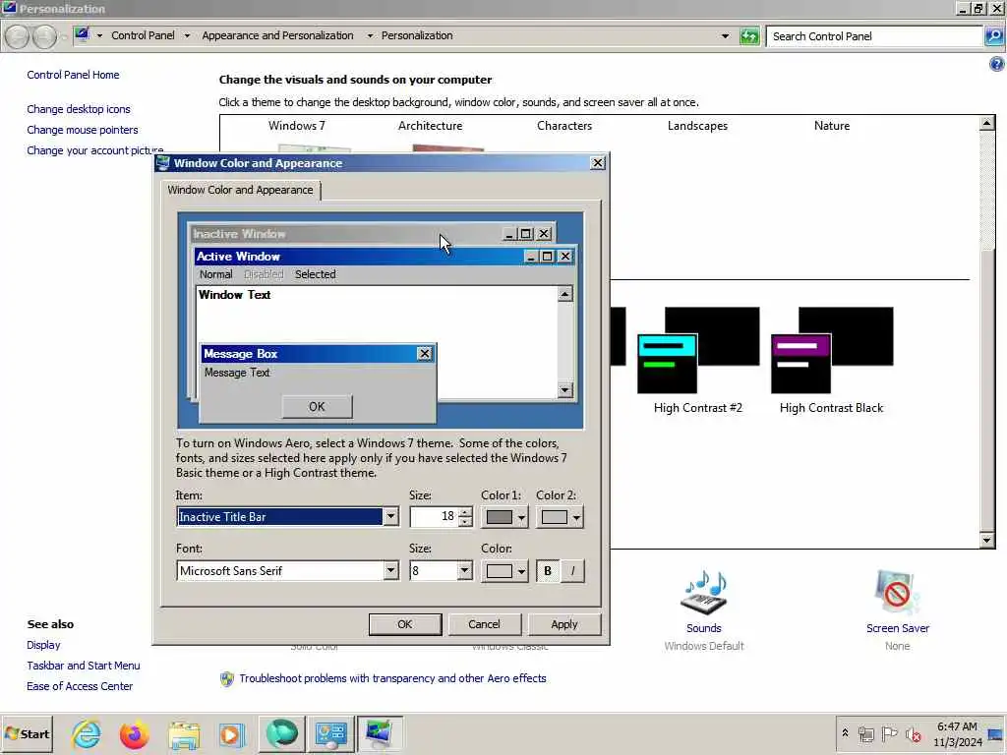Increase the item Size spinner value

465,511
